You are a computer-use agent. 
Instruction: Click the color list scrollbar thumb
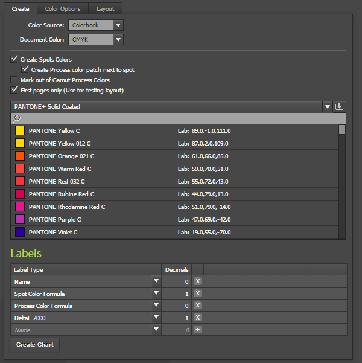pyautogui.click(x=342, y=129)
